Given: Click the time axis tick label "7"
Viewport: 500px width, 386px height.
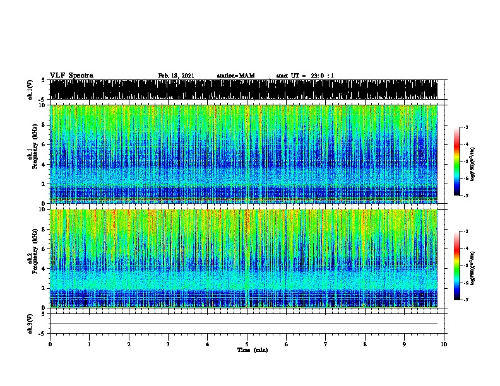Looking at the screenshot, I should (x=326, y=344).
